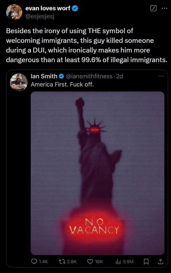This screenshot has width=171, height=273.
Task: Like the post via the 16K heart icon
Action: click(90, 261)
